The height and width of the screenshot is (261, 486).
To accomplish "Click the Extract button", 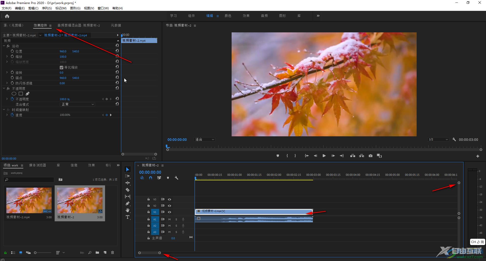I will 361,156.
